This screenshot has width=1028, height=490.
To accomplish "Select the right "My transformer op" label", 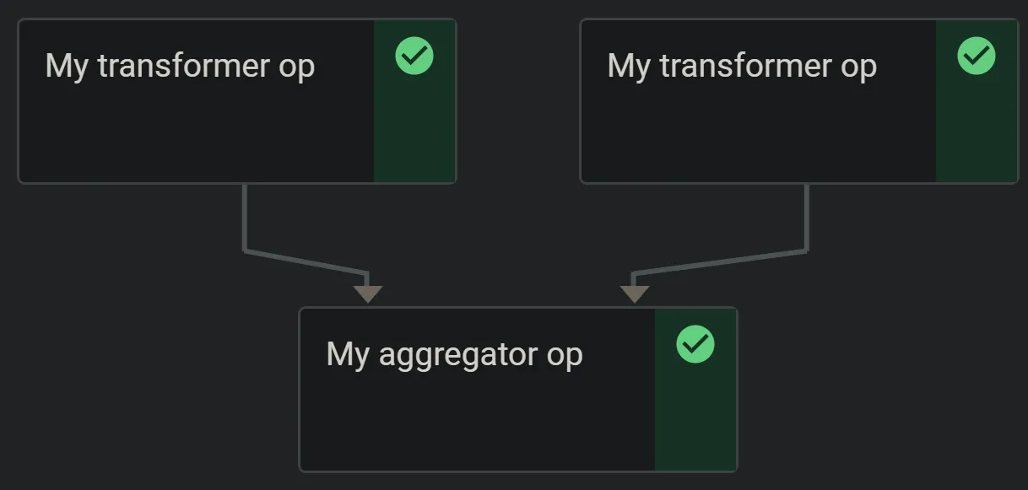I will 742,66.
